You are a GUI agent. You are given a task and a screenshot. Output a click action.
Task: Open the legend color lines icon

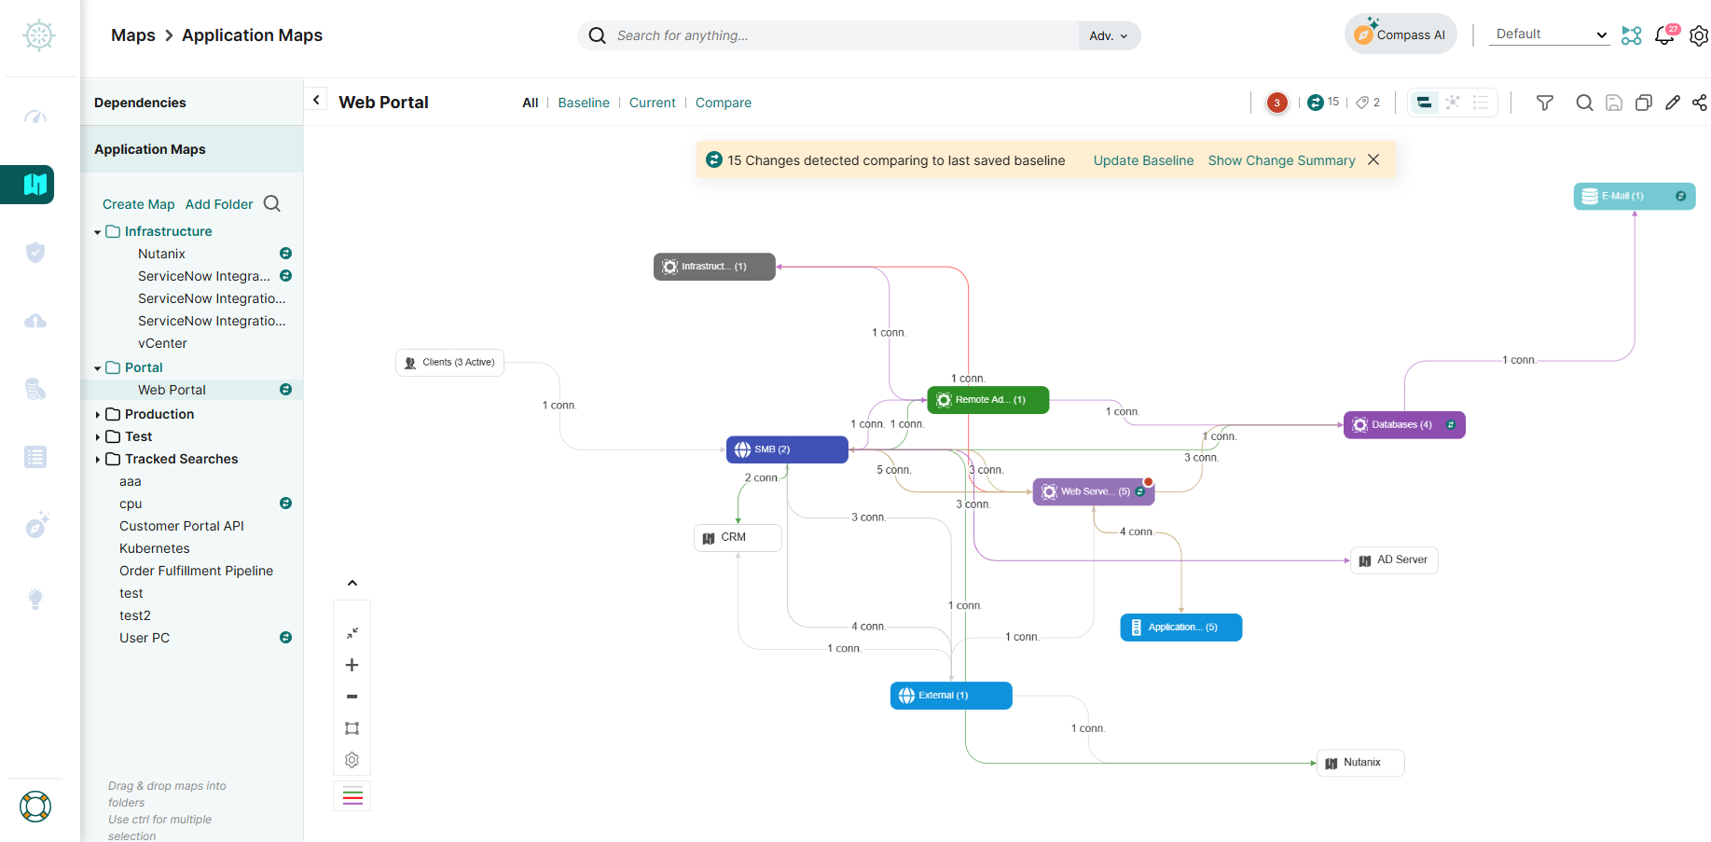[x=352, y=796]
